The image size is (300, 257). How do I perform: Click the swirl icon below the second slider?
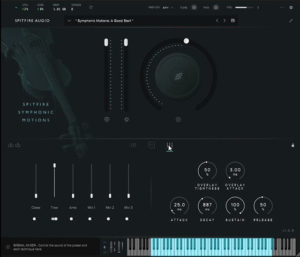pyautogui.click(x=127, y=119)
